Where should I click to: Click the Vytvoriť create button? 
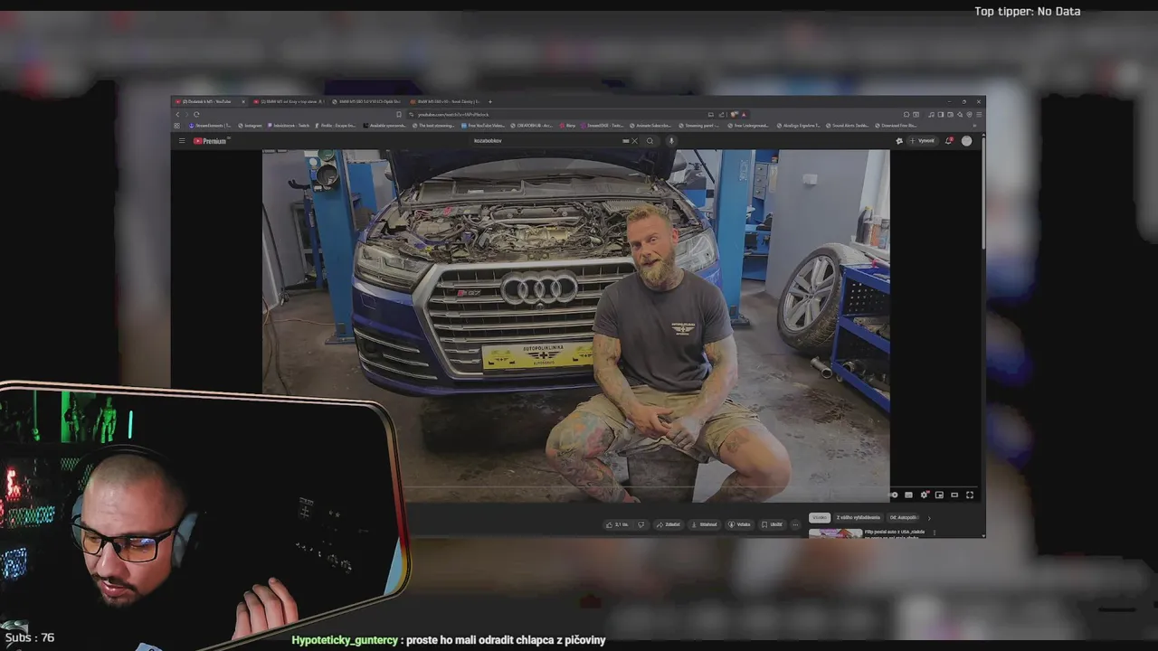pos(924,141)
